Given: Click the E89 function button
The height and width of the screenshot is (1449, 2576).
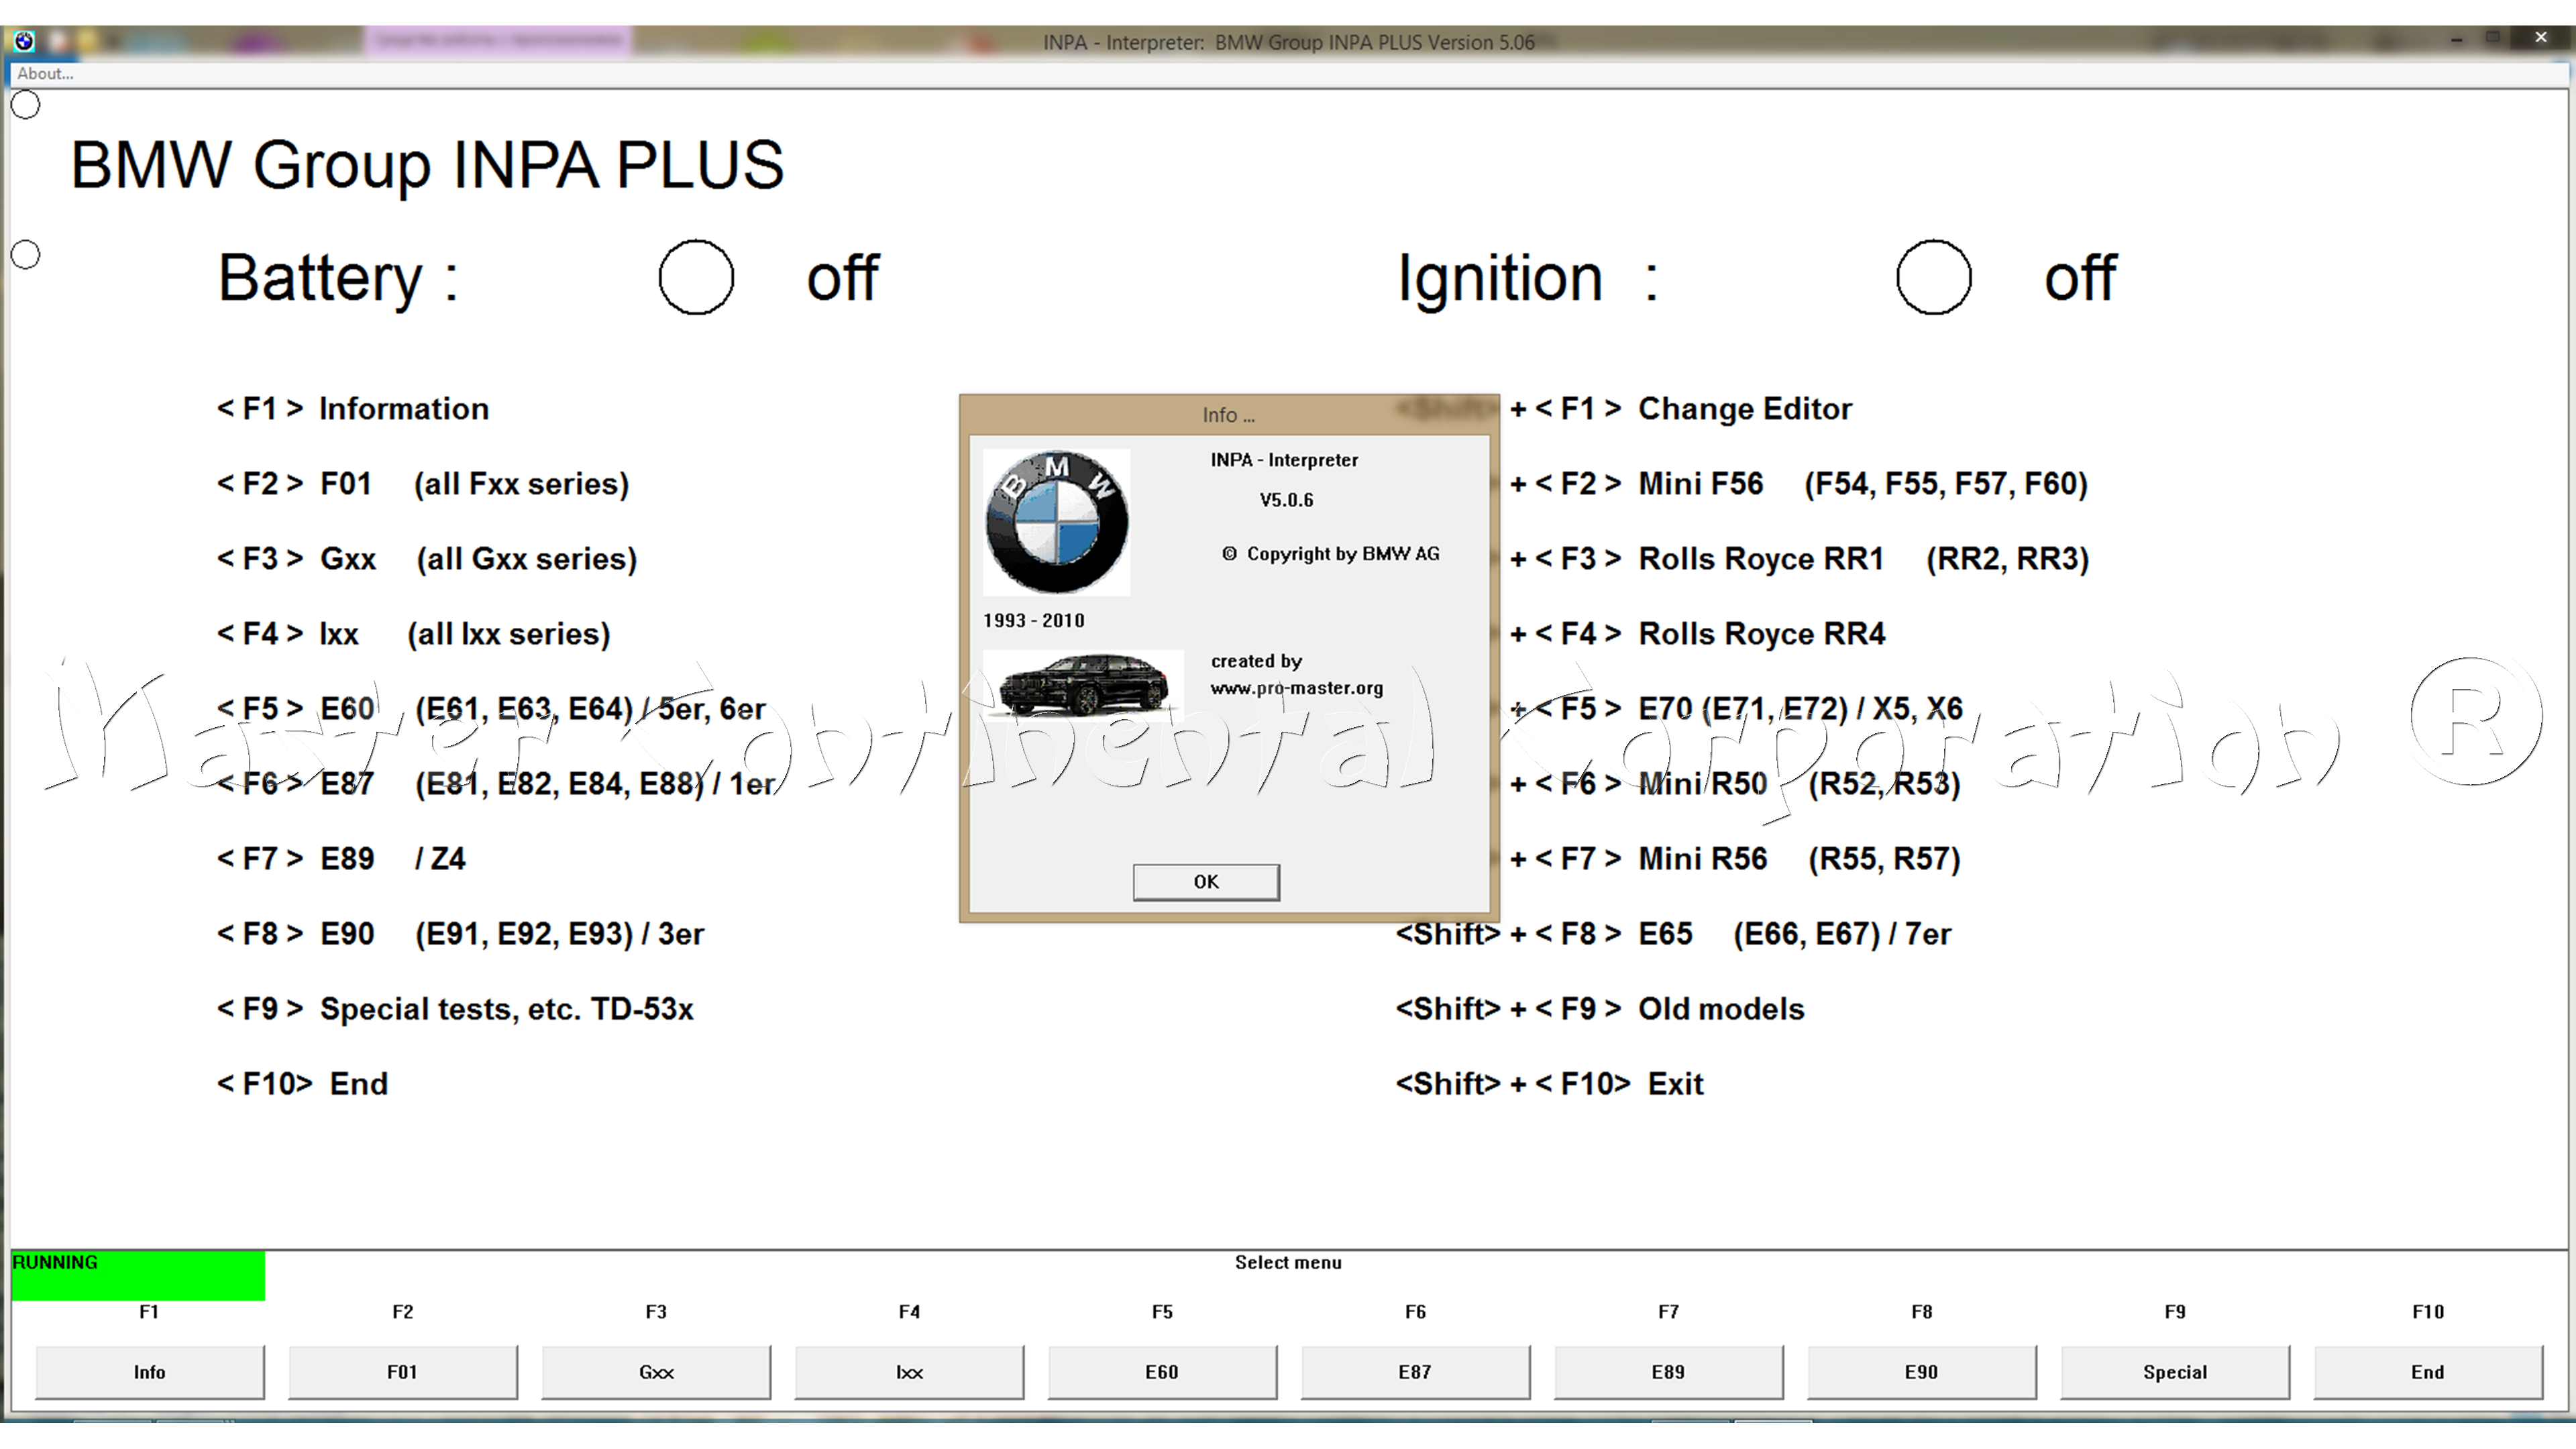Looking at the screenshot, I should (1668, 1371).
